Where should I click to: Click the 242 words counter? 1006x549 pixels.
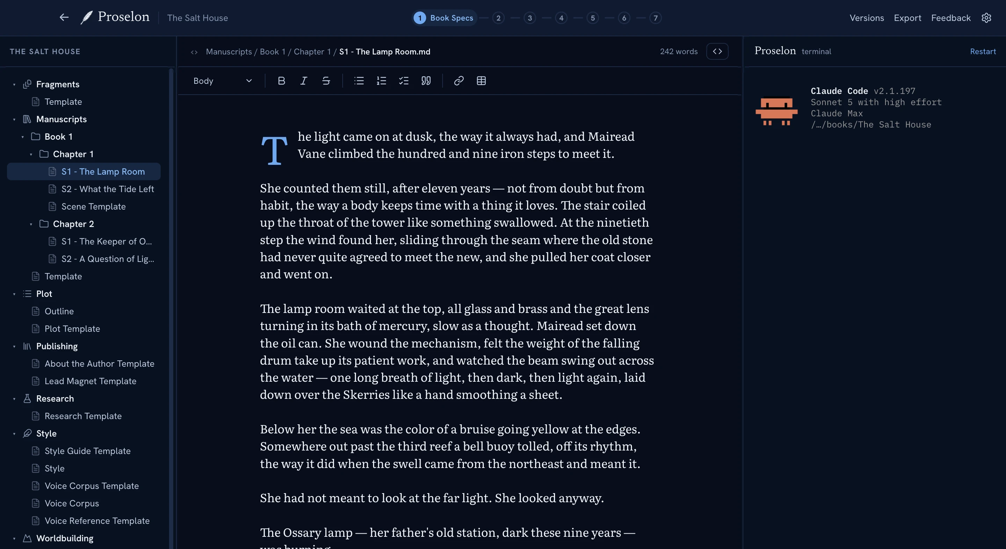pyautogui.click(x=679, y=52)
